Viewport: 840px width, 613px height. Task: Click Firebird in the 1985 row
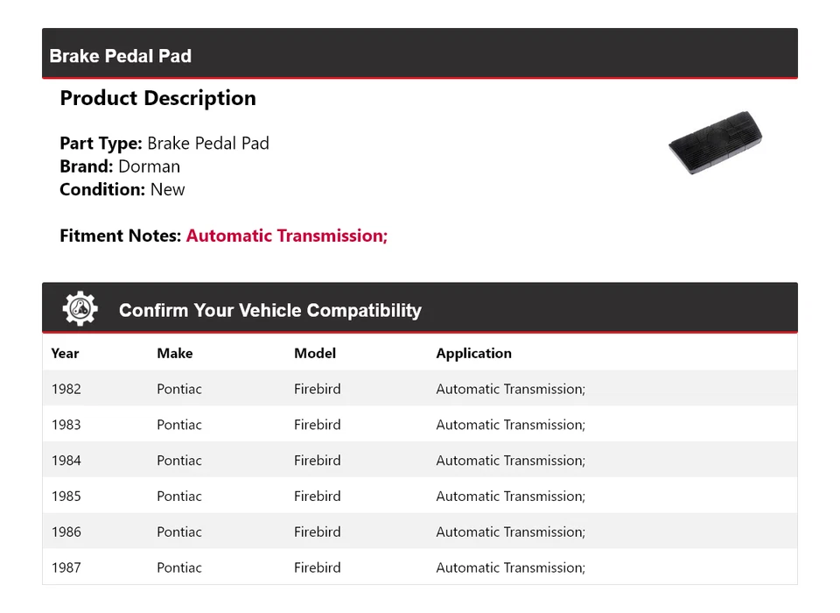tap(318, 497)
